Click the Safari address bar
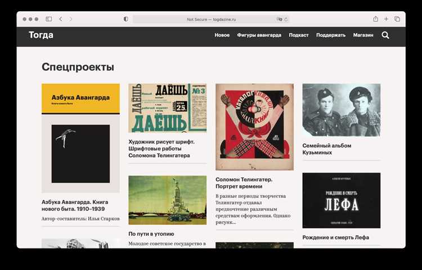The height and width of the screenshot is (270, 422). tap(211, 19)
